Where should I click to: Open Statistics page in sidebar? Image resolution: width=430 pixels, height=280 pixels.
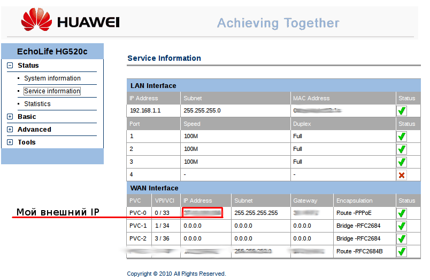coord(37,104)
